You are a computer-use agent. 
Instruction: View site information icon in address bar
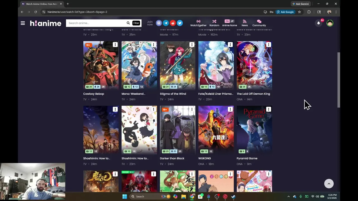tap(43, 12)
